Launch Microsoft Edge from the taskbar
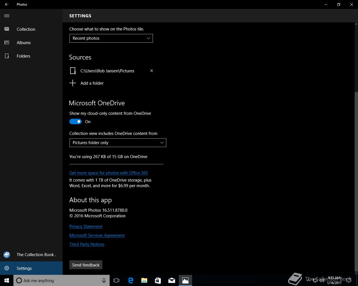This screenshot has height=286, width=358. [131, 280]
